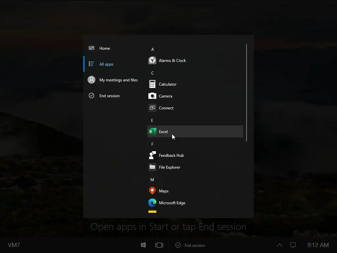Click the user avatar icon

(91, 80)
